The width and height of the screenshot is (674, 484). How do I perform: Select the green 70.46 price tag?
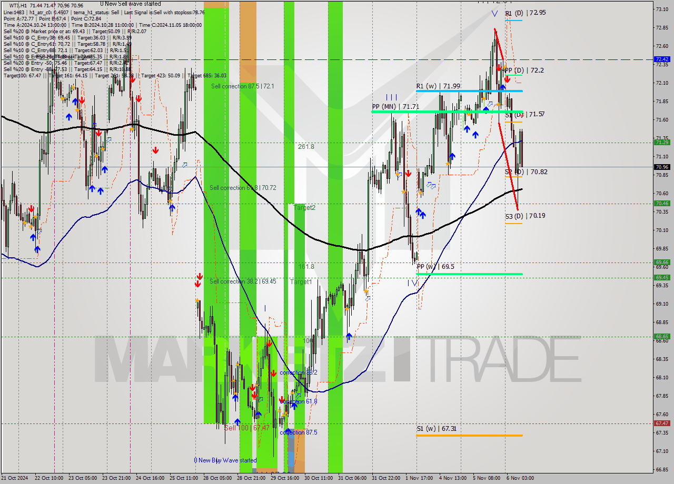(x=662, y=203)
